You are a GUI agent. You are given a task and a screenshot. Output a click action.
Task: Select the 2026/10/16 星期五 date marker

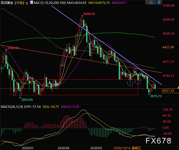127,148
